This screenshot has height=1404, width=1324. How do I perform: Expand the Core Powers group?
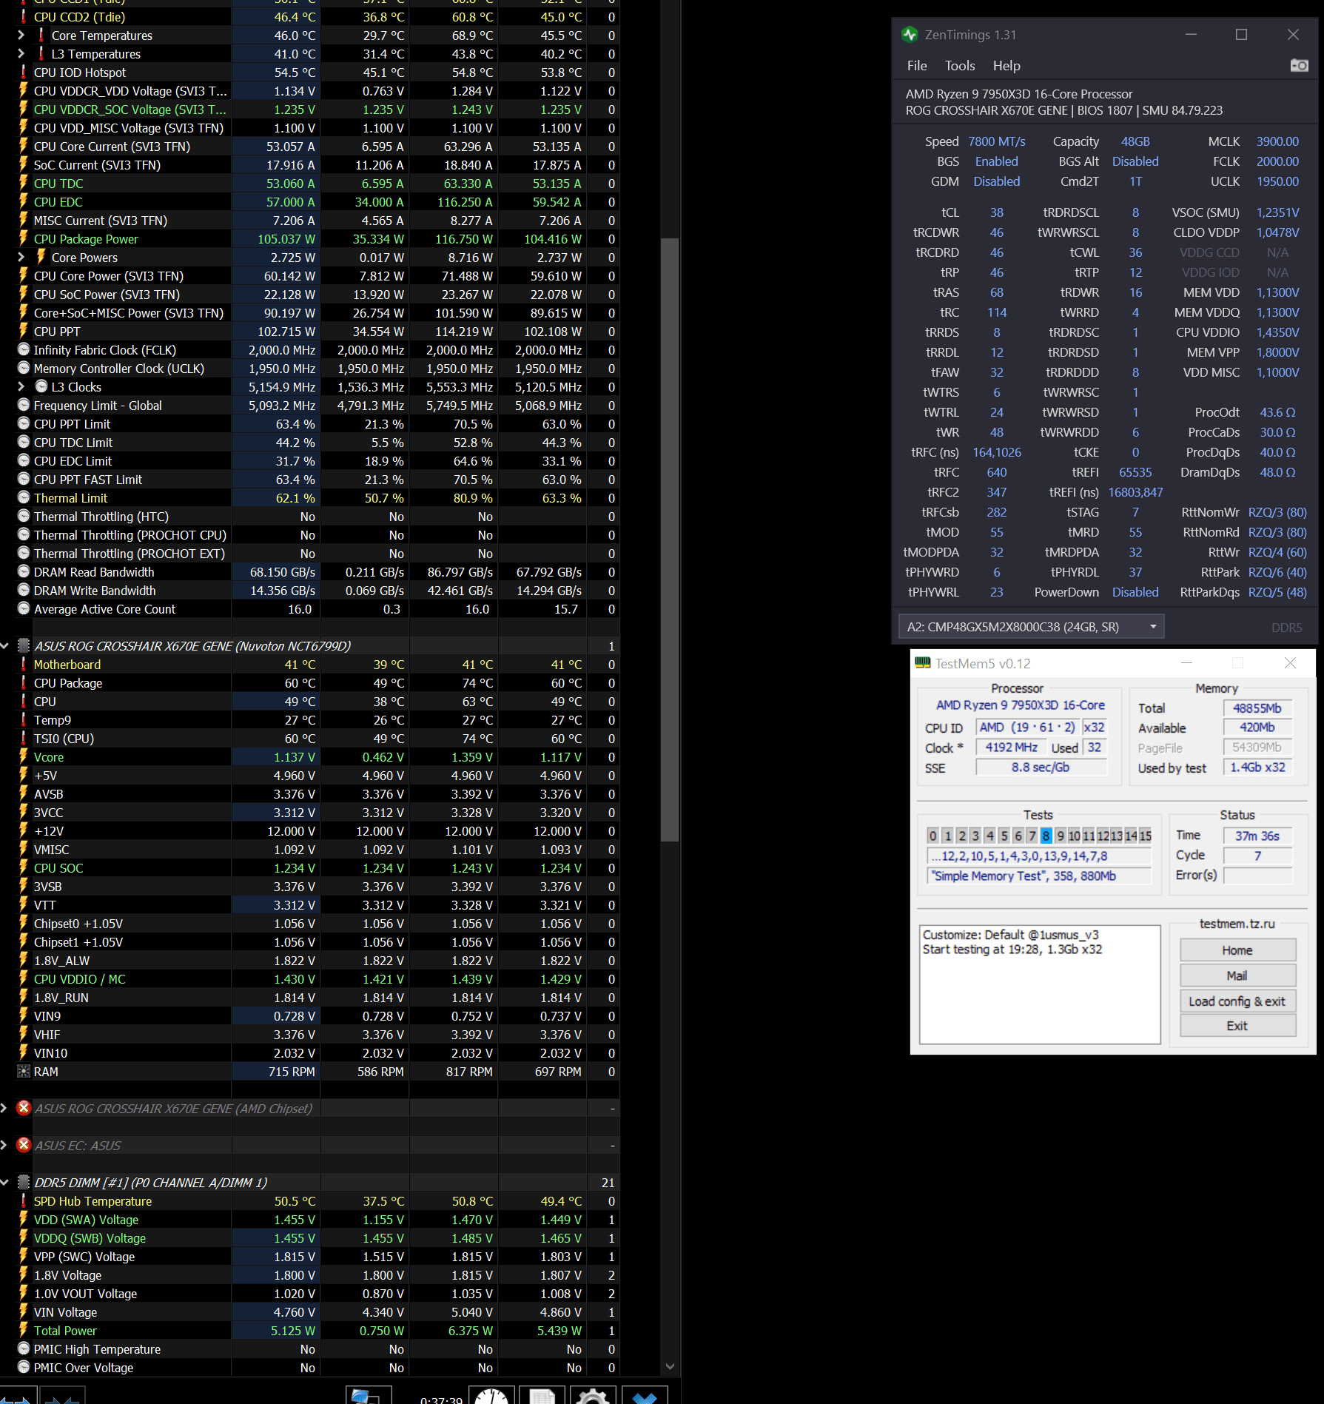21,257
